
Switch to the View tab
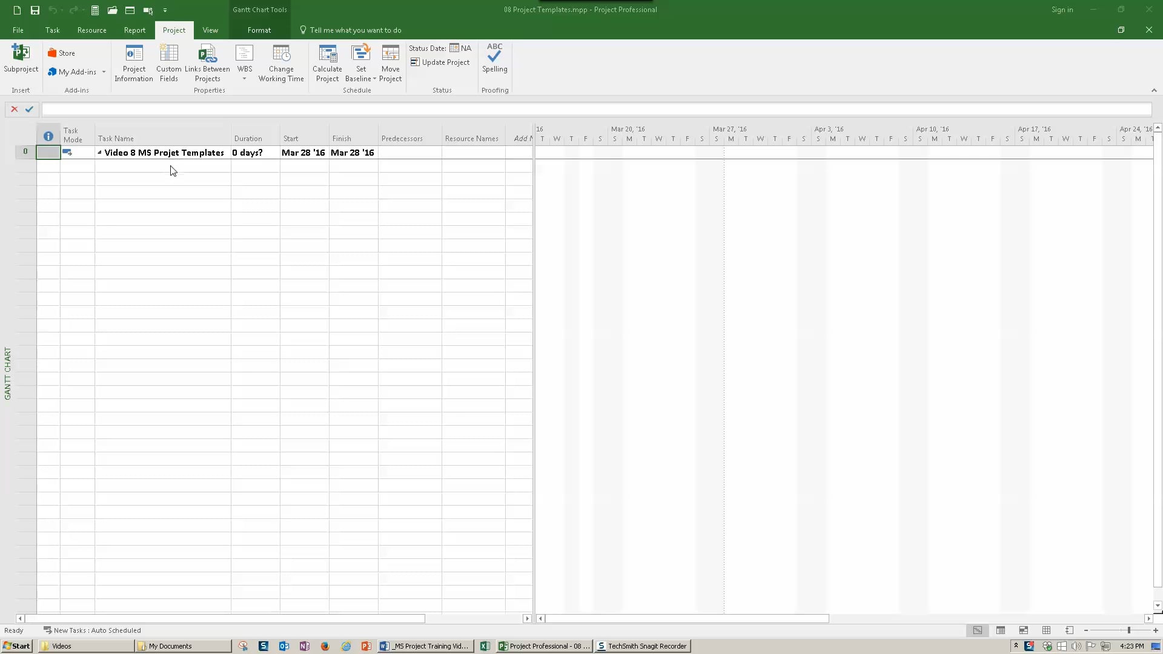pos(210,30)
